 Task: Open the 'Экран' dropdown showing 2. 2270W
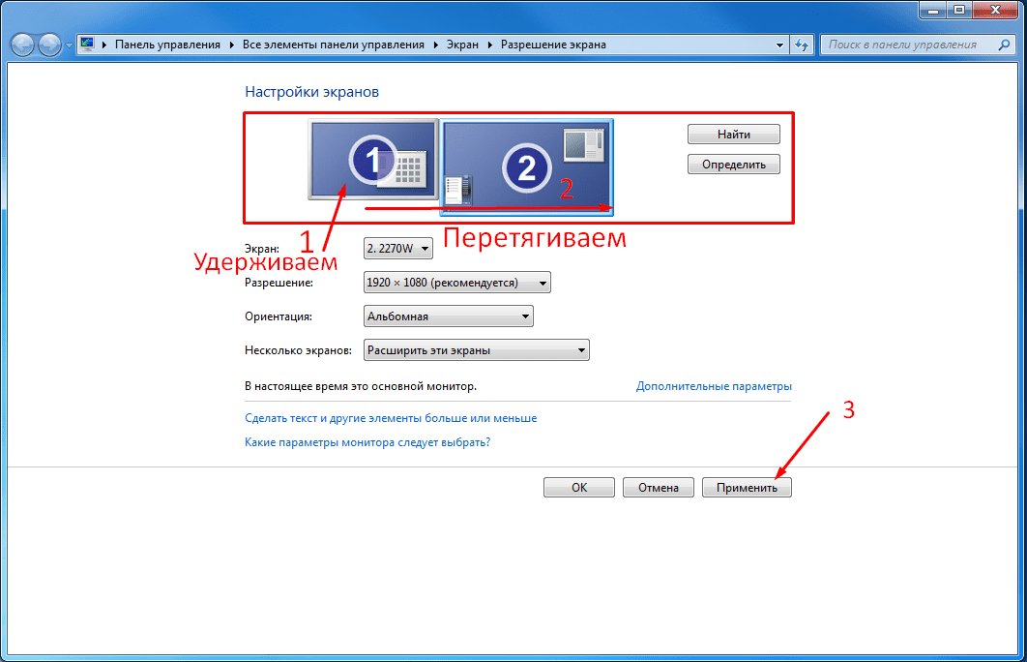(x=398, y=249)
